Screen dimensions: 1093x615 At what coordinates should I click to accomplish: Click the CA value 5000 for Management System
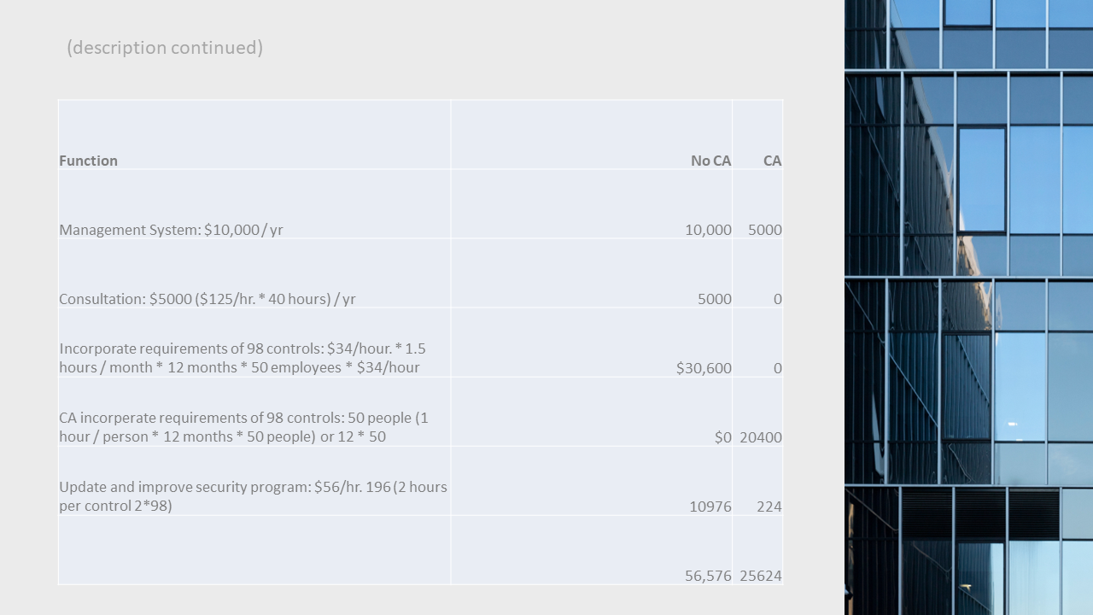(764, 230)
